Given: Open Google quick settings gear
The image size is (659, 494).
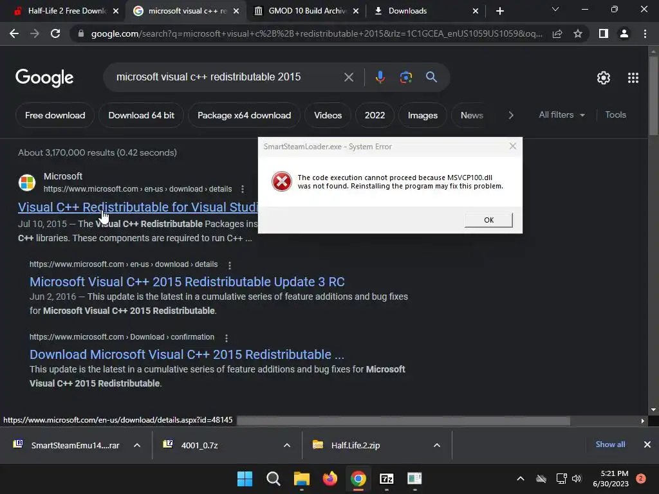Looking at the screenshot, I should click(x=604, y=78).
